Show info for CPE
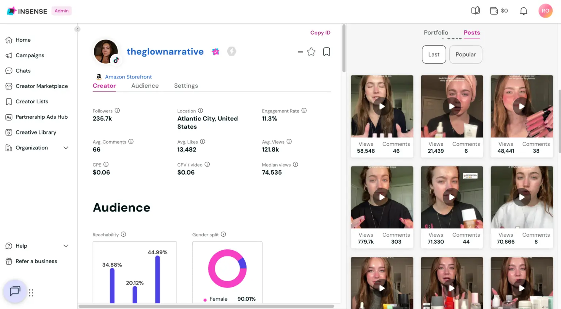 (x=106, y=165)
